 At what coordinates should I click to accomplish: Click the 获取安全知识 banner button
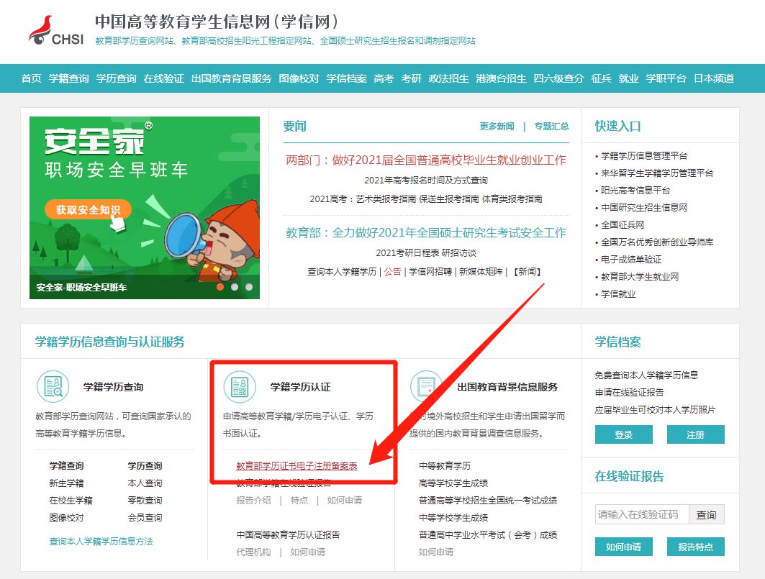coord(88,210)
